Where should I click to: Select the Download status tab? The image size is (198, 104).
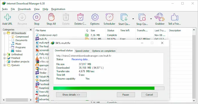[64, 51]
